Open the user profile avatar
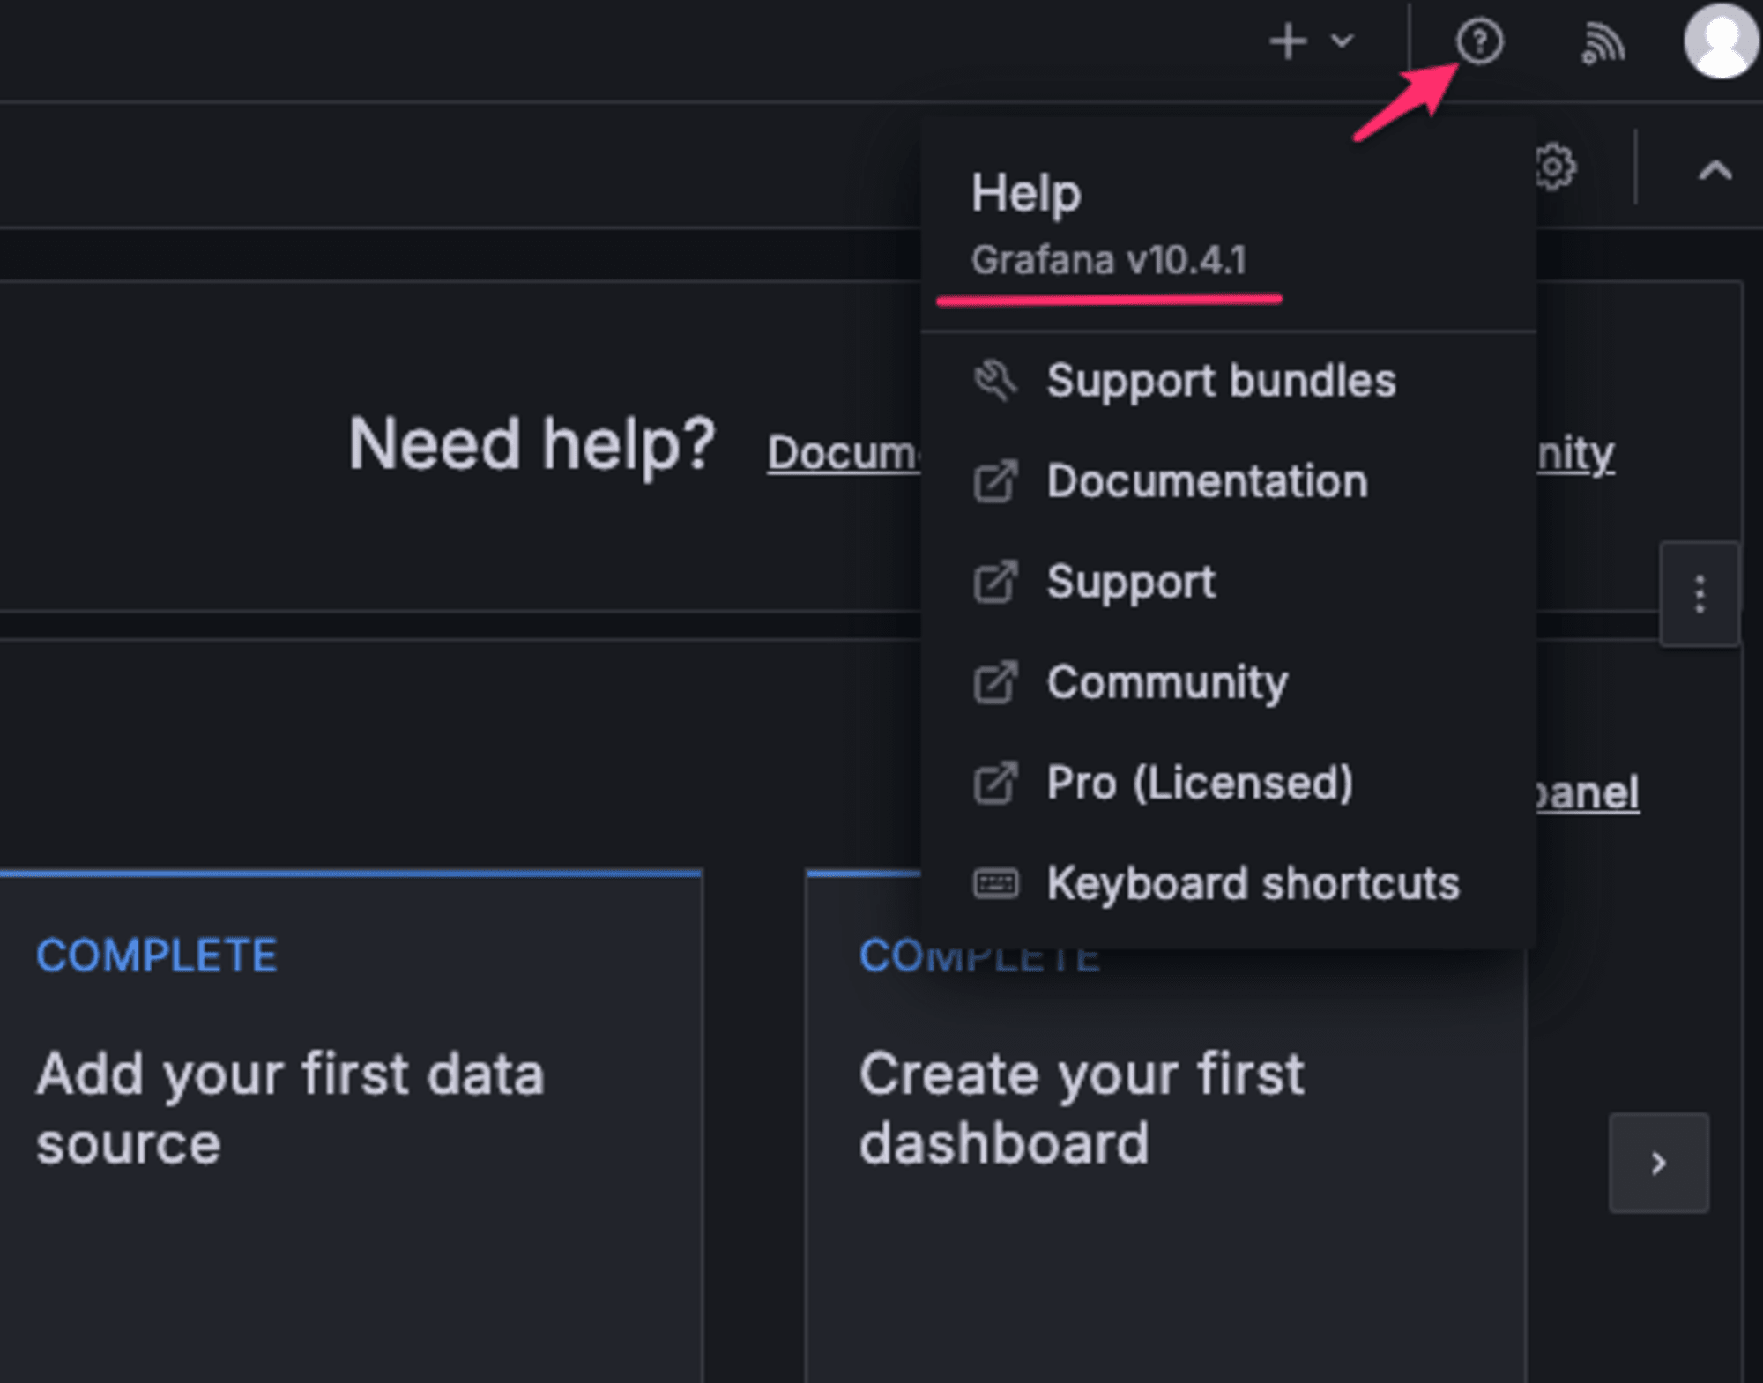This screenshot has height=1383, width=1763. 1720,41
